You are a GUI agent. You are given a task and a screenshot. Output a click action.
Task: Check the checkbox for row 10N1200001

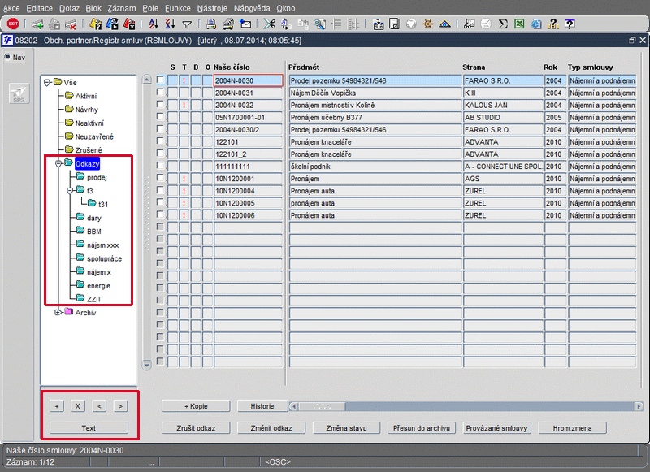tap(160, 178)
